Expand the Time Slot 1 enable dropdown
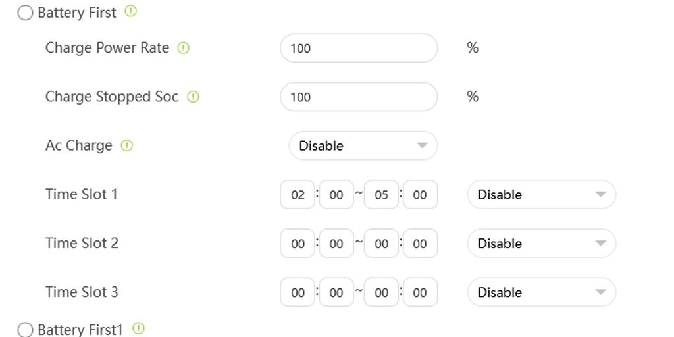The height and width of the screenshot is (337, 674). (x=541, y=195)
